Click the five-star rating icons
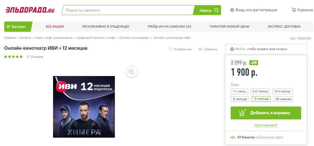This screenshot has width=314, height=146. pos(13,57)
